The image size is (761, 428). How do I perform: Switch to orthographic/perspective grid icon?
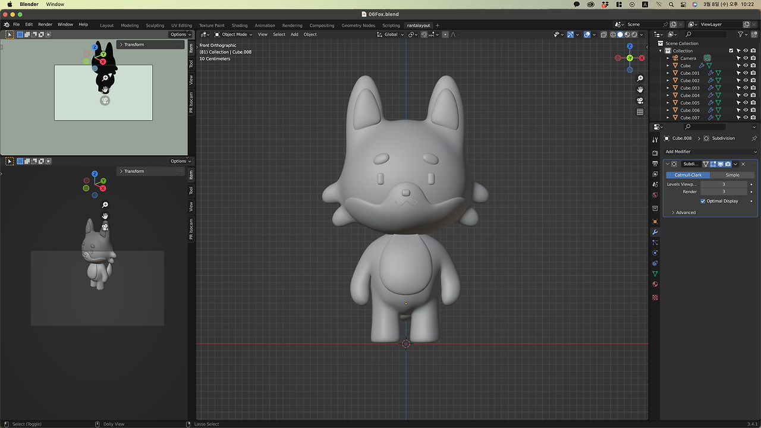coord(640,112)
